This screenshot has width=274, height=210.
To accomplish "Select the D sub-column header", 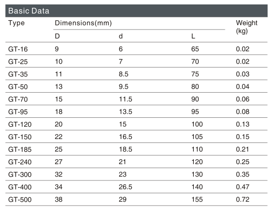I will pos(58,36).
